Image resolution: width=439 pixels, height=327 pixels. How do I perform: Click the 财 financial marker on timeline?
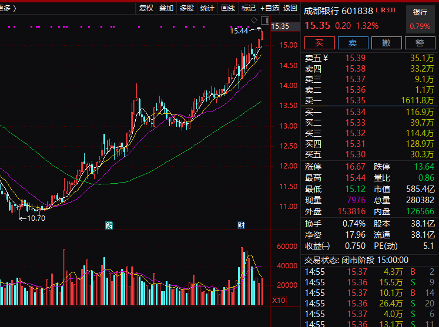click(241, 225)
